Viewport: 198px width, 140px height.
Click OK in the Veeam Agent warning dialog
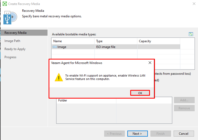click(140, 93)
